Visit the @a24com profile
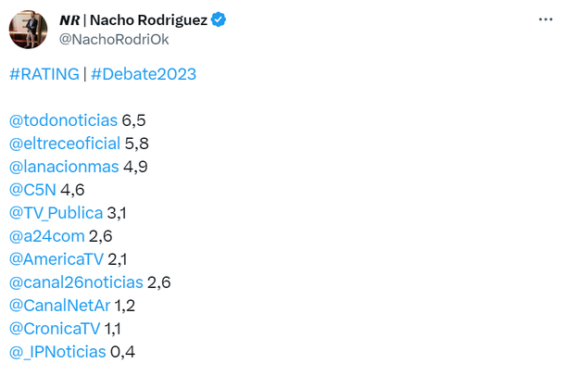565x376 pixels. pyautogui.click(x=46, y=236)
